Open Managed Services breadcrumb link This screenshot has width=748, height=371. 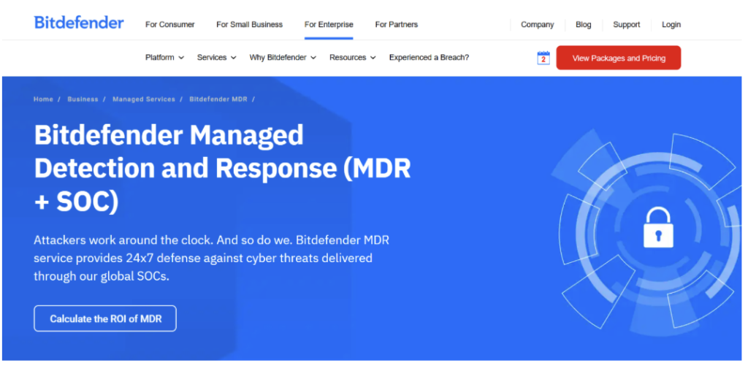tap(144, 99)
